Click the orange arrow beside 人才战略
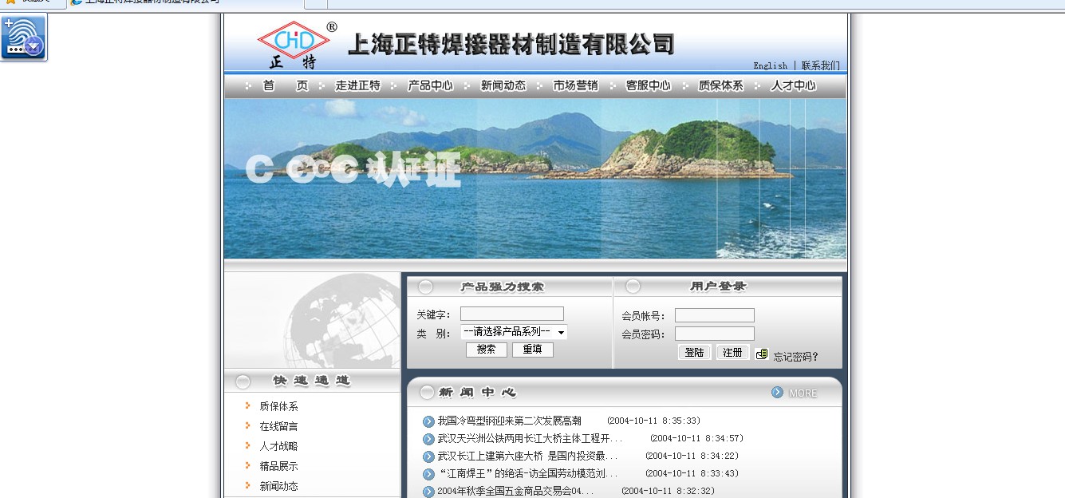This screenshot has height=498, width=1065. 248,445
